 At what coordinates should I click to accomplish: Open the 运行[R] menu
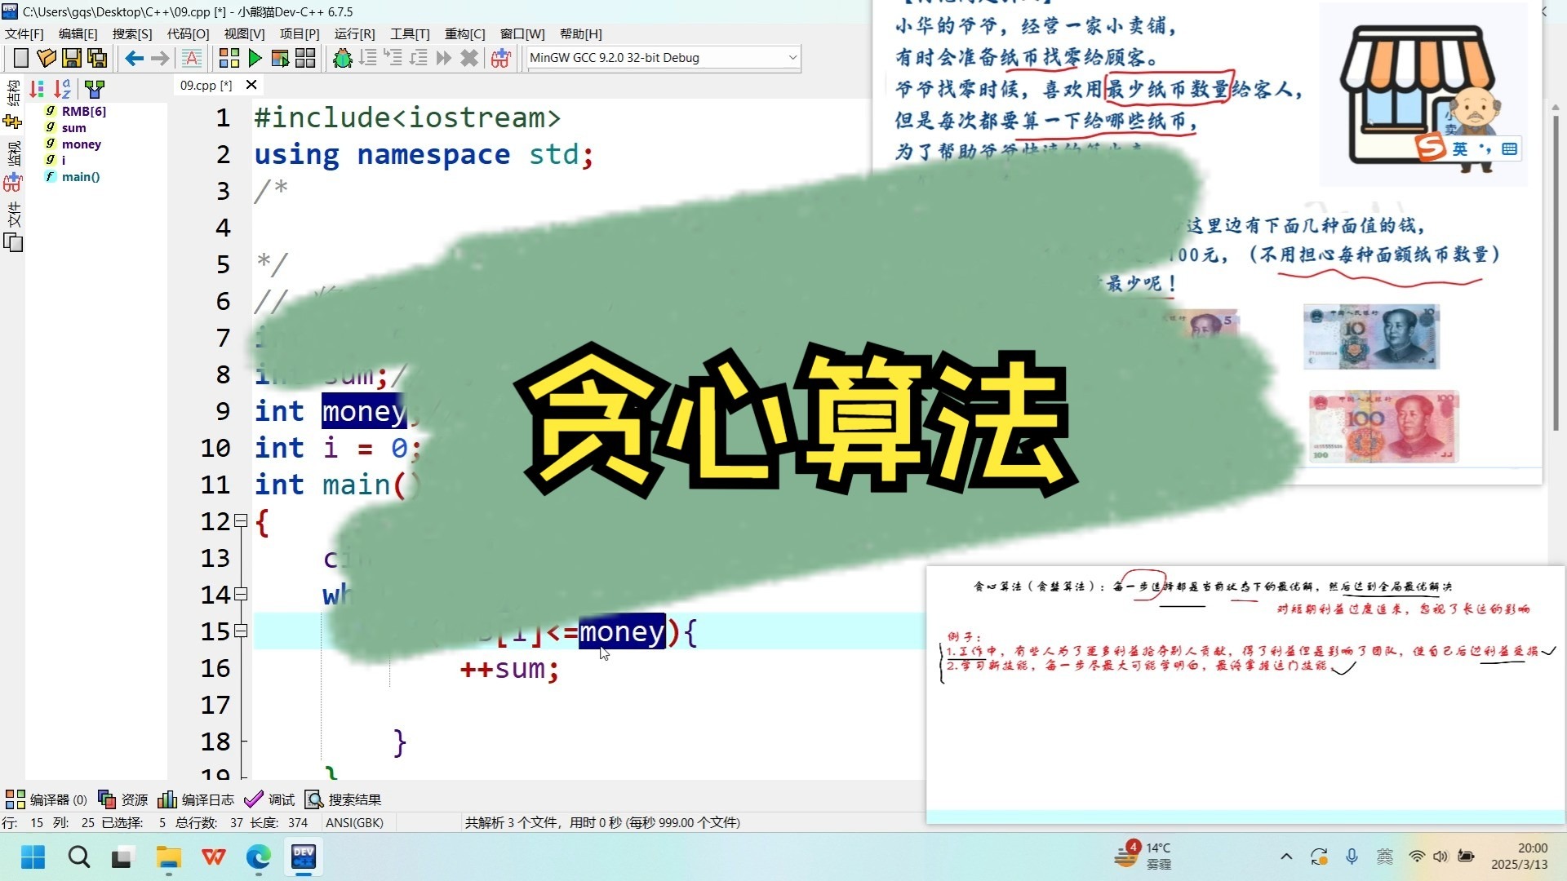pos(353,34)
